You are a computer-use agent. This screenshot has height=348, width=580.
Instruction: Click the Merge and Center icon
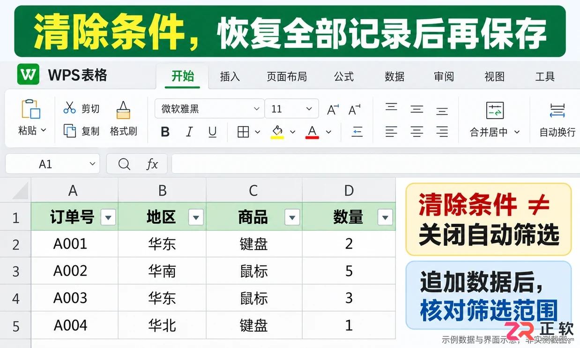click(495, 110)
